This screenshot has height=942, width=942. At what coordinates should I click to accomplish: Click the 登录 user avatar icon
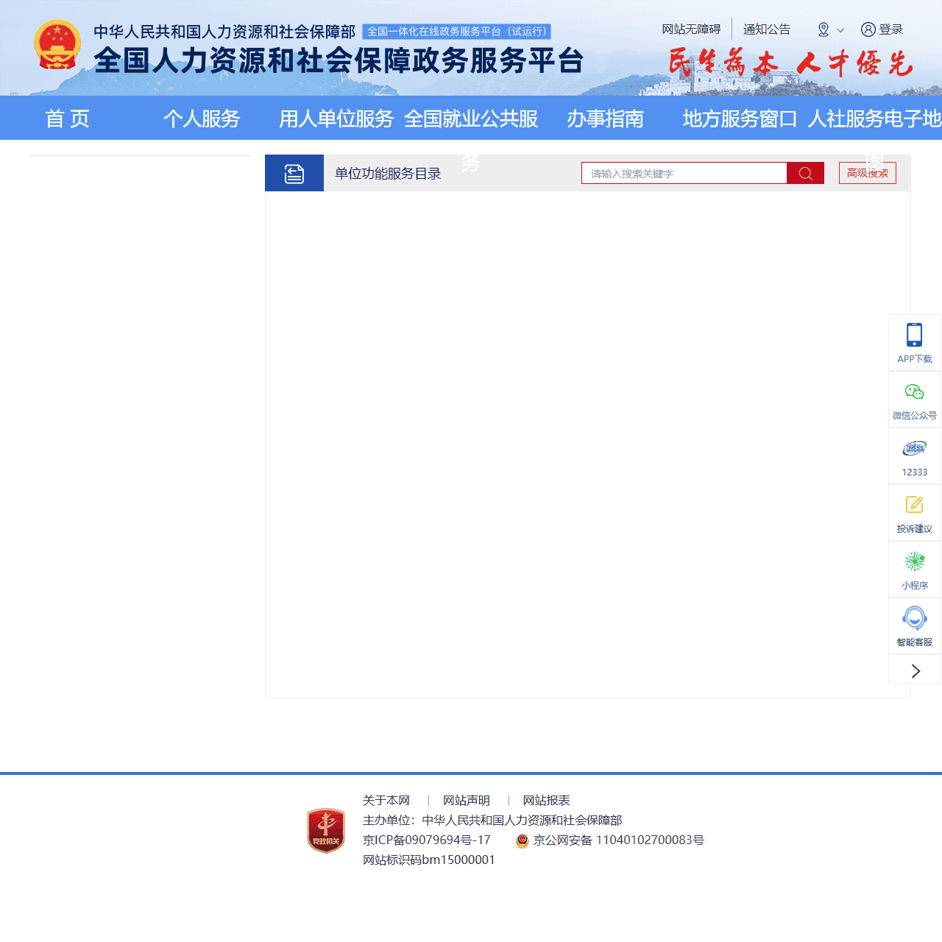pyautogui.click(x=868, y=29)
